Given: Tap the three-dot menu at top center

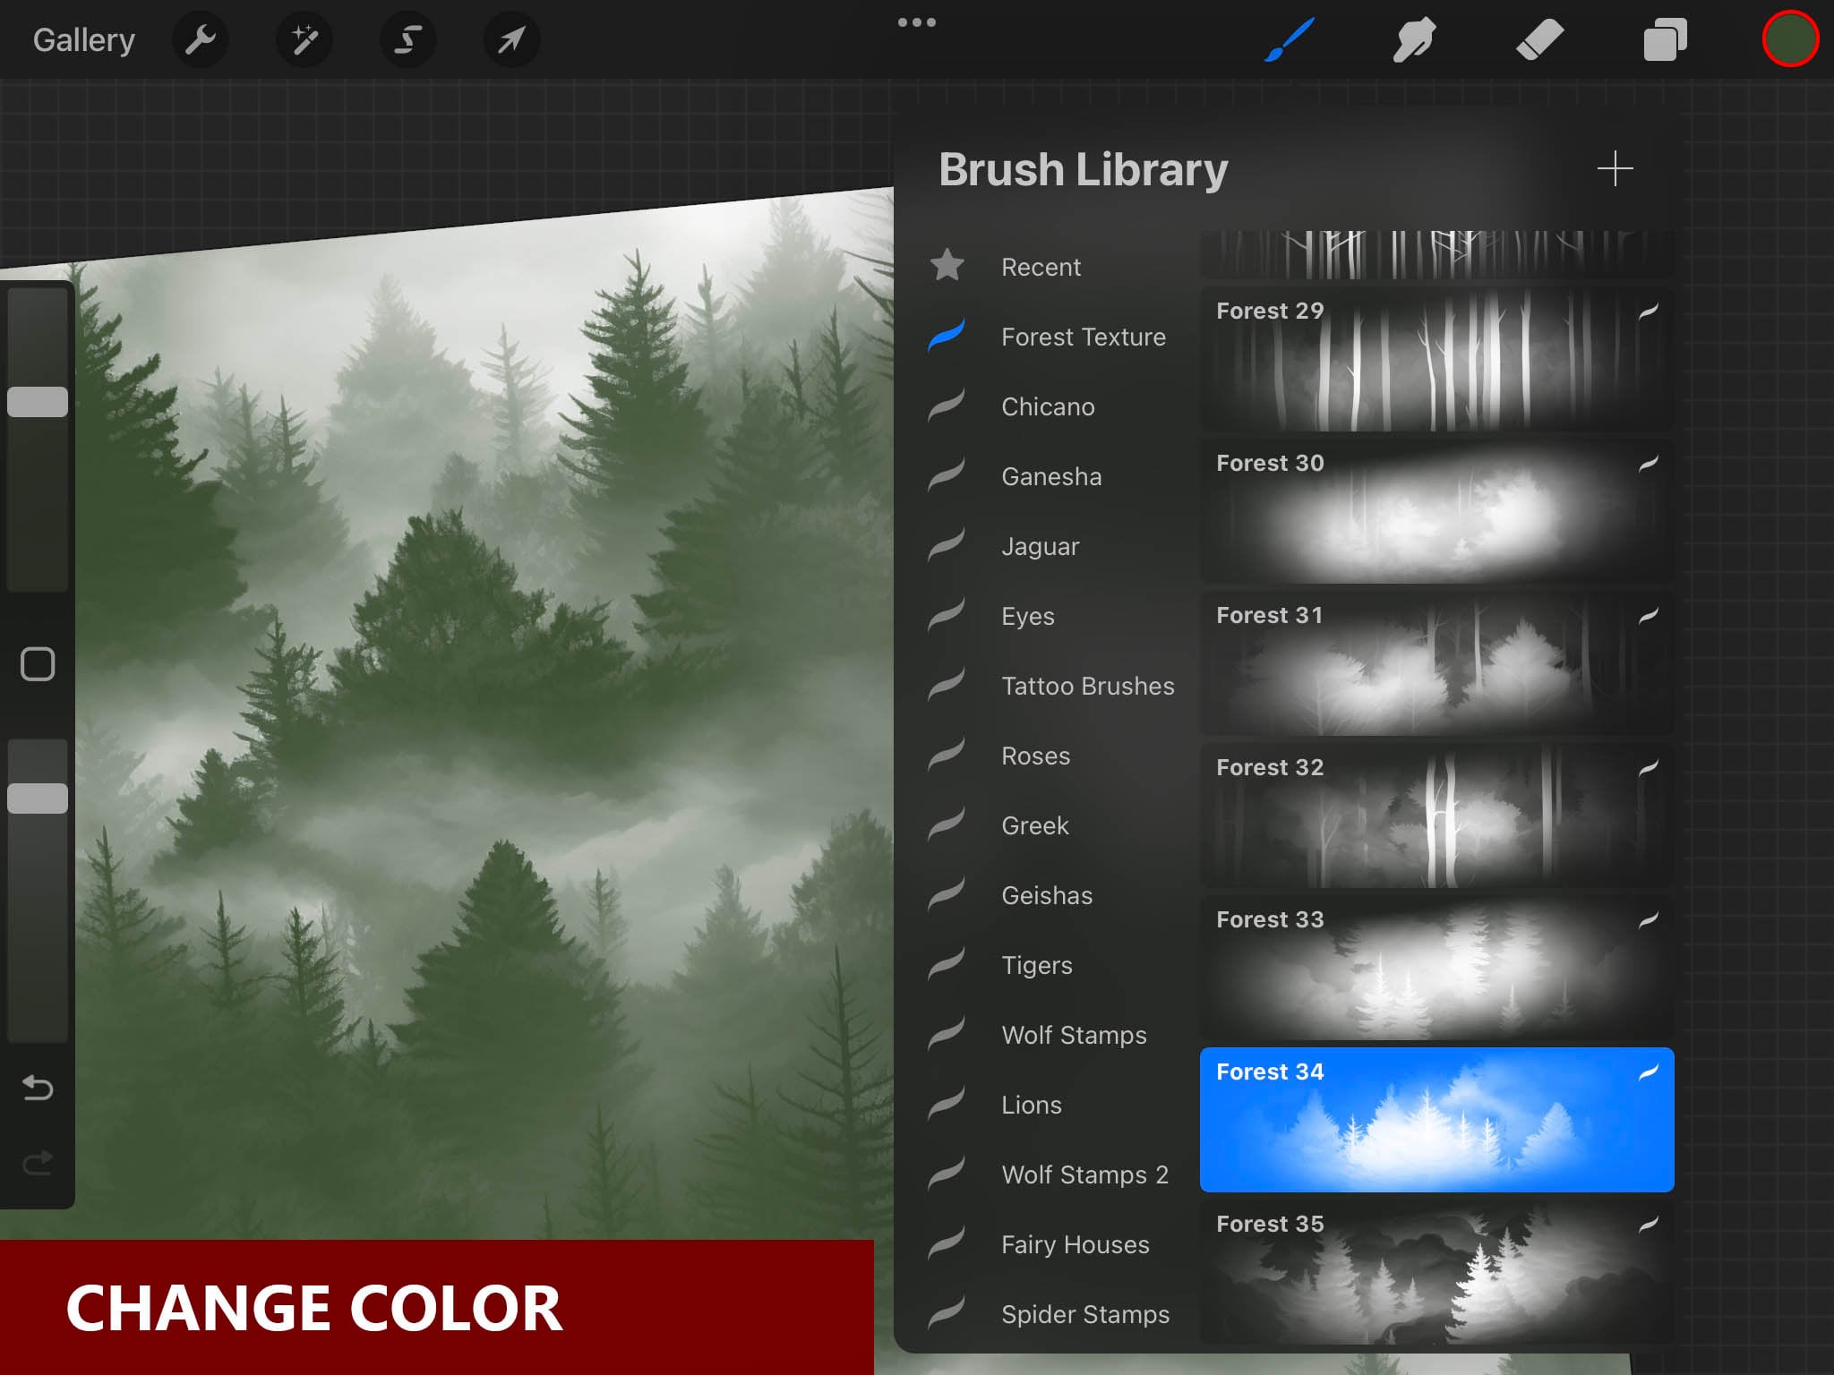Looking at the screenshot, I should pos(917,22).
